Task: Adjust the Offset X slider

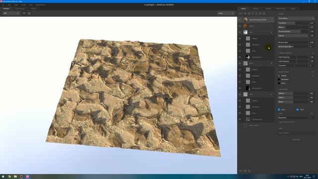Action: click(293, 93)
